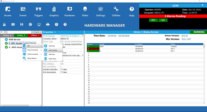Toggle the ELK Automation checkbox
Viewport: 207px width, 112px height.
coord(61,72)
